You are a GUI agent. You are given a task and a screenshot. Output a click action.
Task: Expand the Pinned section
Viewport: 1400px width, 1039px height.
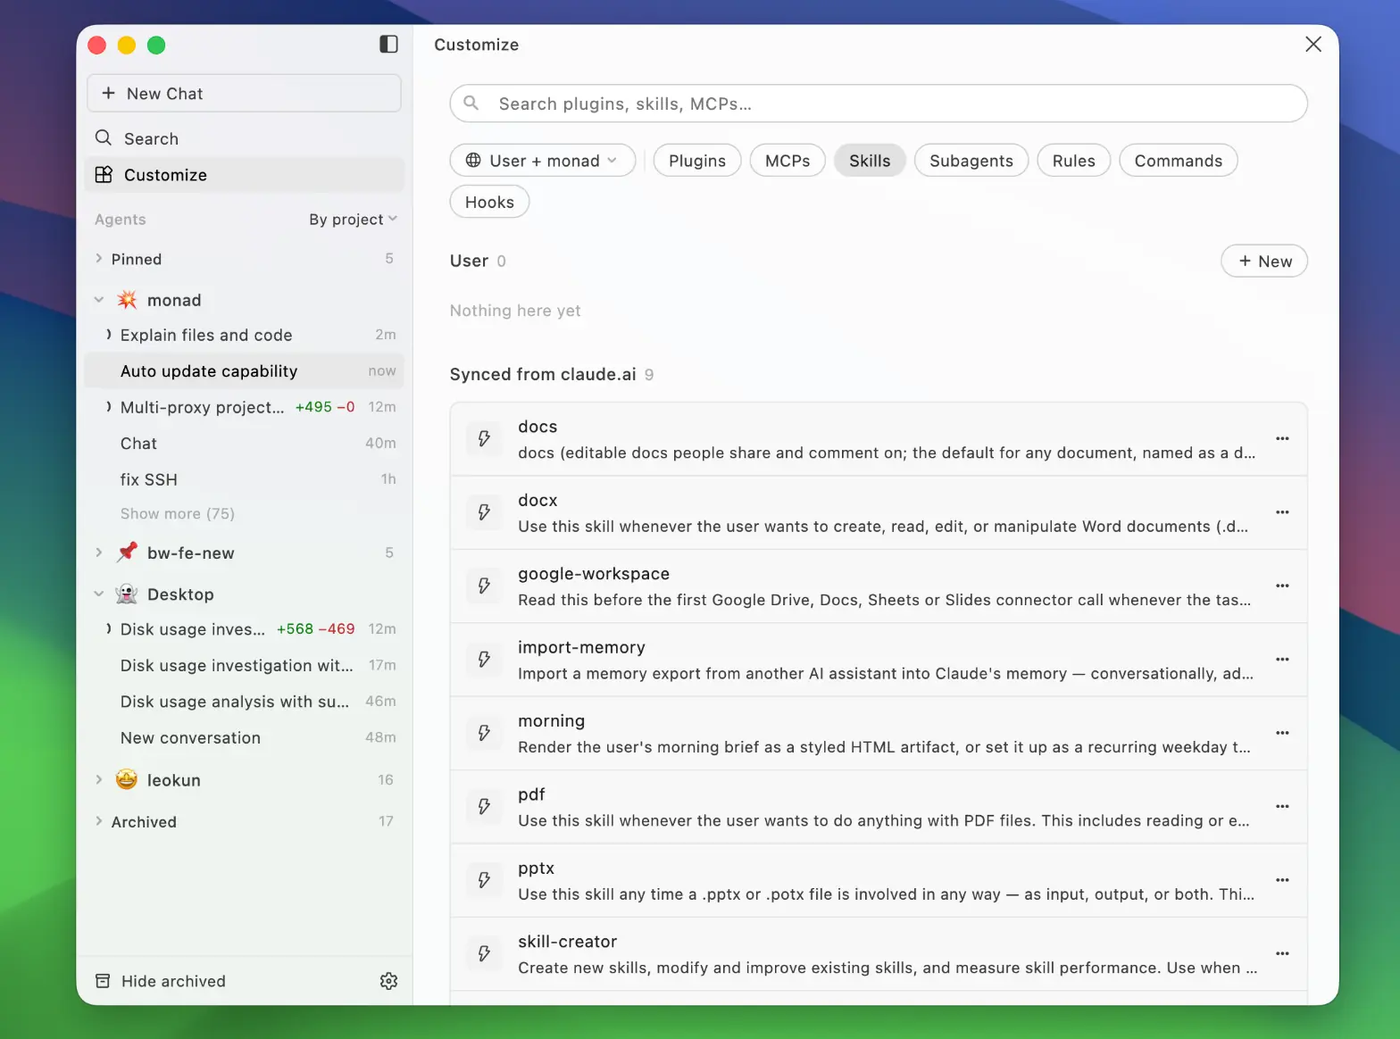tap(99, 259)
